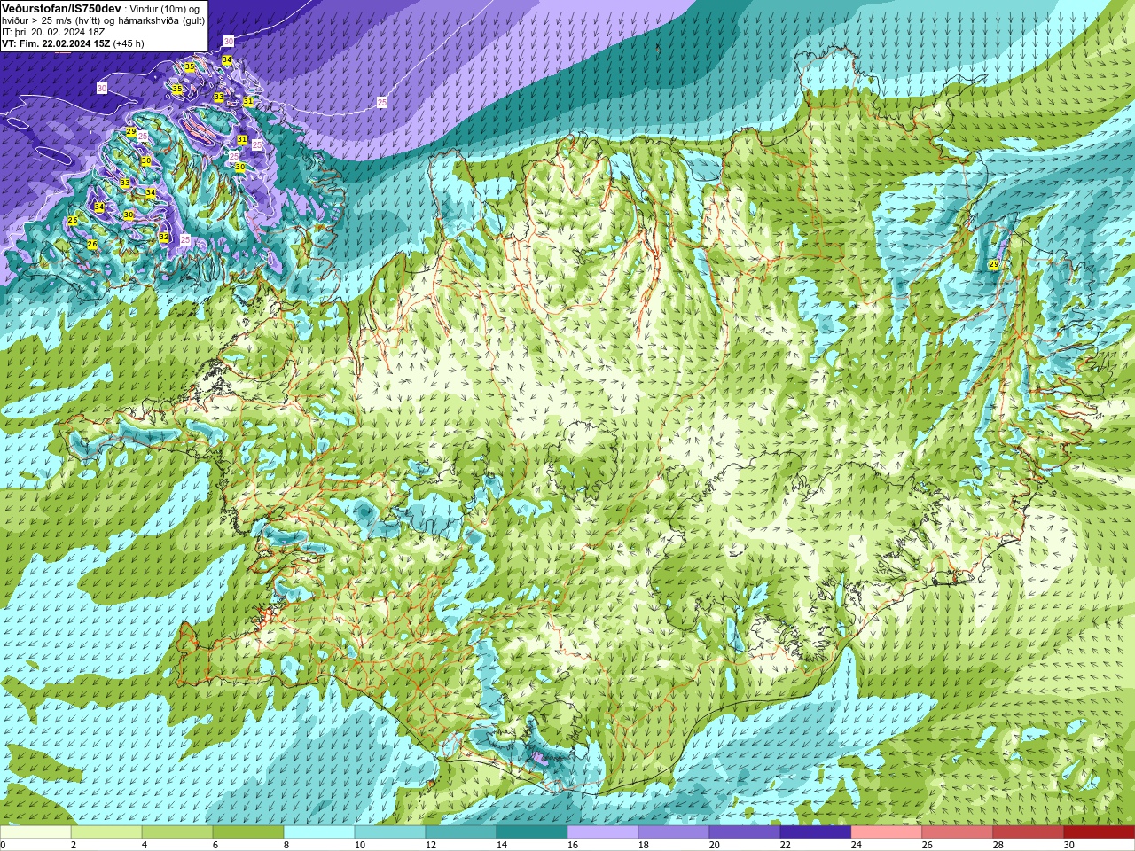Click the legend tick label "28"
The width and height of the screenshot is (1135, 851).
998,845
